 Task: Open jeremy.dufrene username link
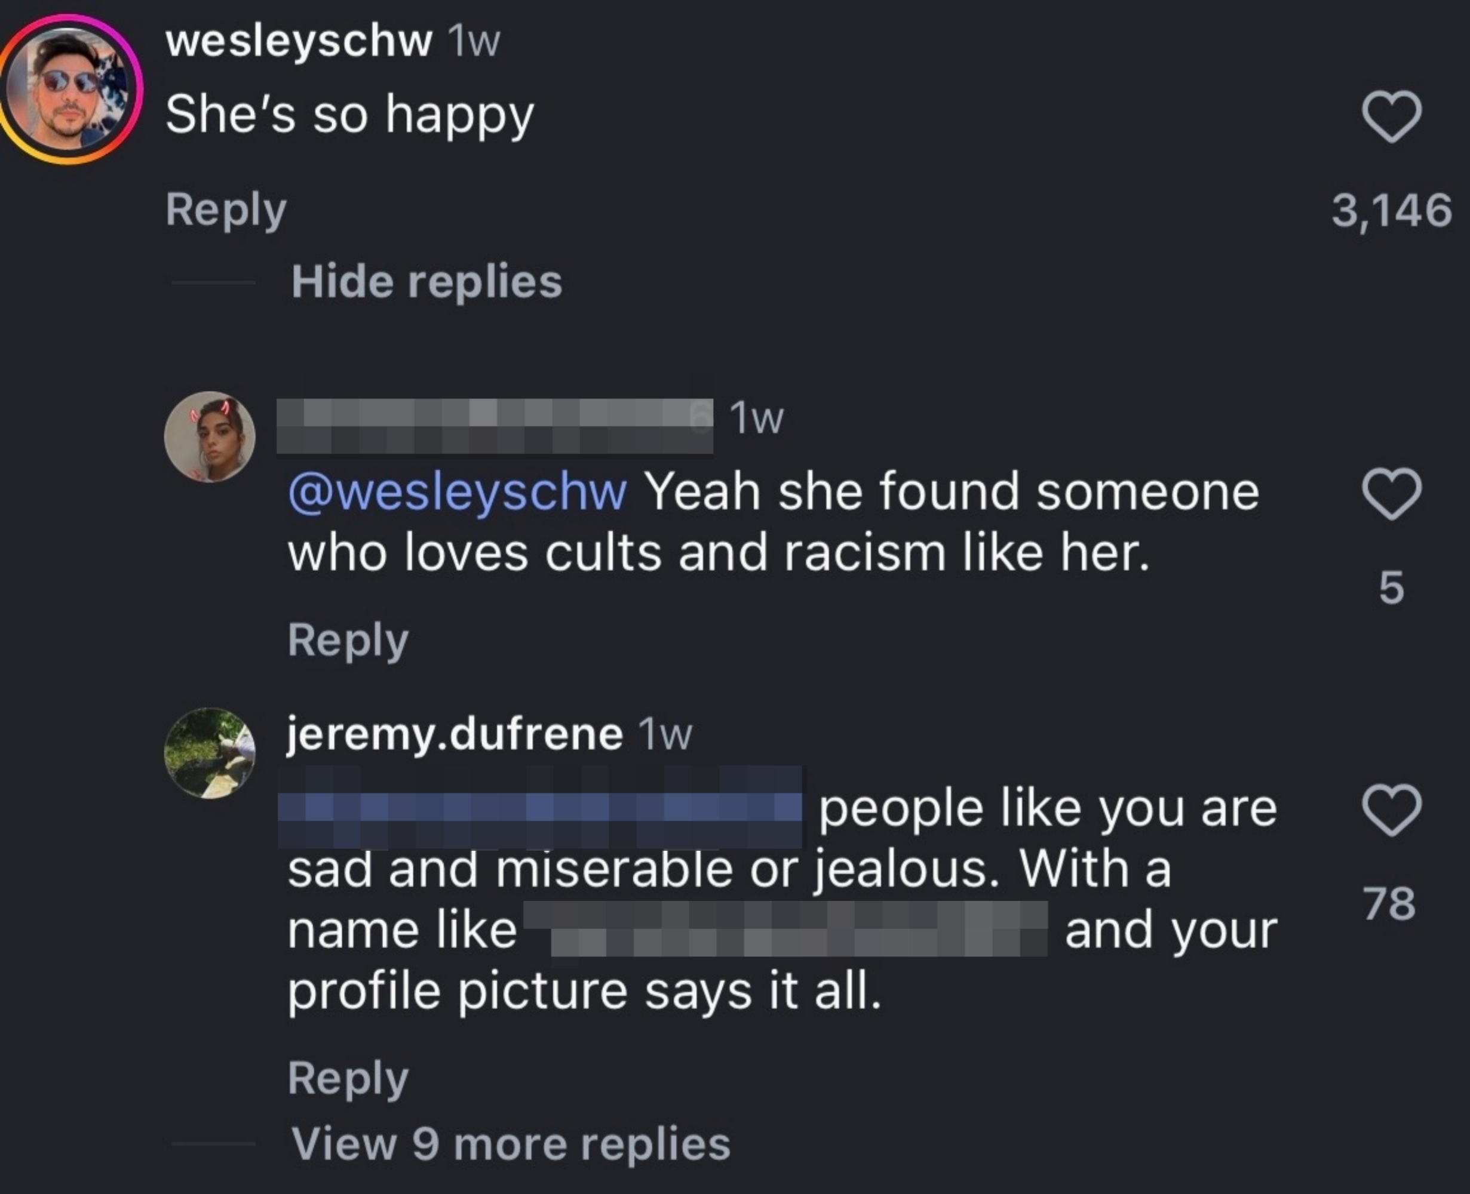[455, 736]
